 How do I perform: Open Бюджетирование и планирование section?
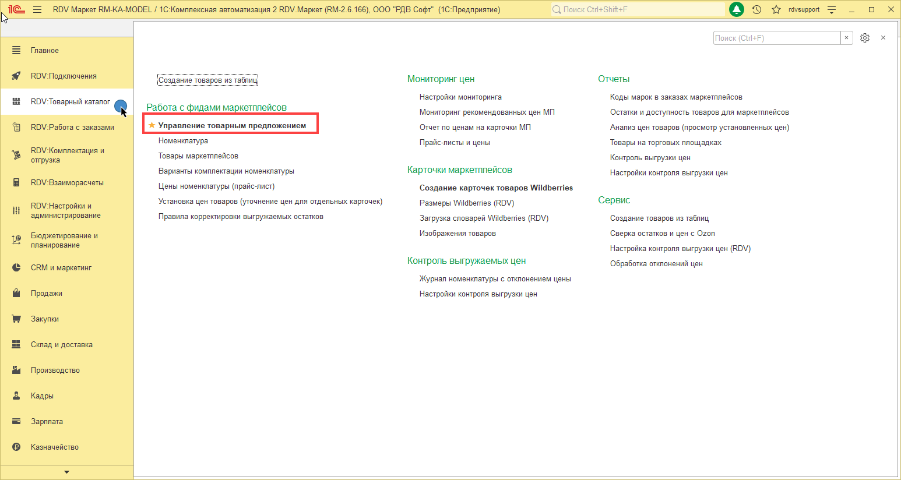click(67, 240)
